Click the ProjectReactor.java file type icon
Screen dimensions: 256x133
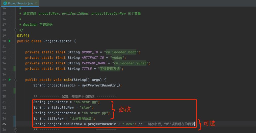pyautogui.click(x=5, y=3)
